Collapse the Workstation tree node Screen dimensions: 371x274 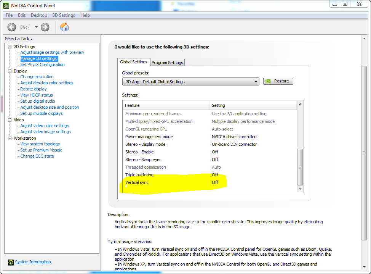point(10,138)
